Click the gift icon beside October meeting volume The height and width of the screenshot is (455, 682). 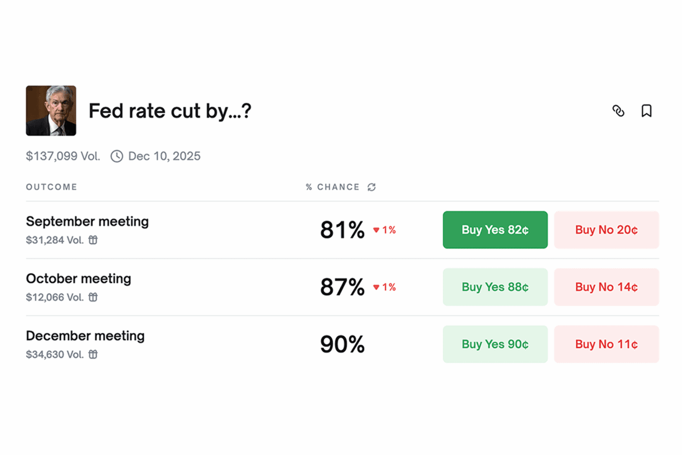click(93, 297)
